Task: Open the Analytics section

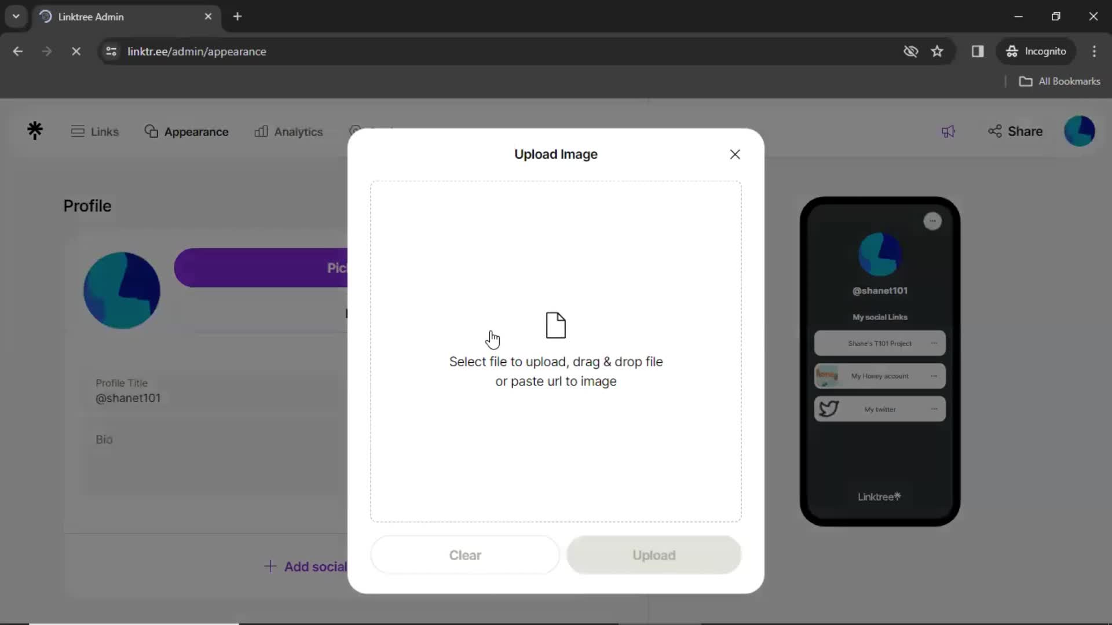Action: coord(288,131)
